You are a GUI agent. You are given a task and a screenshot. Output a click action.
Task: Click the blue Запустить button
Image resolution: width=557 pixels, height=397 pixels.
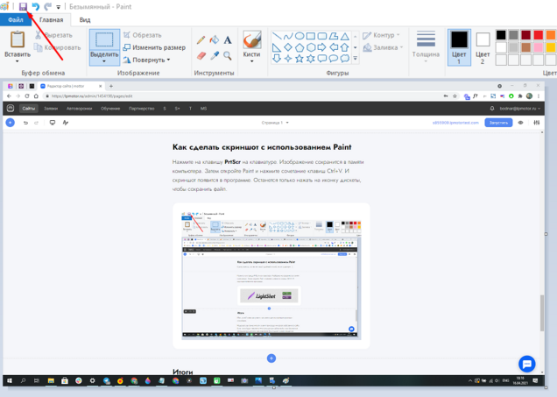498,123
